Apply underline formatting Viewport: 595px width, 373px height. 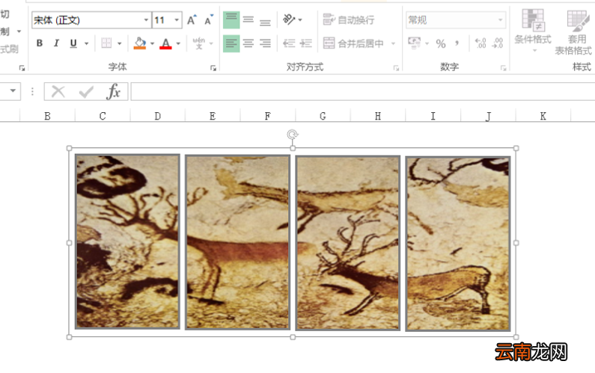tap(73, 43)
